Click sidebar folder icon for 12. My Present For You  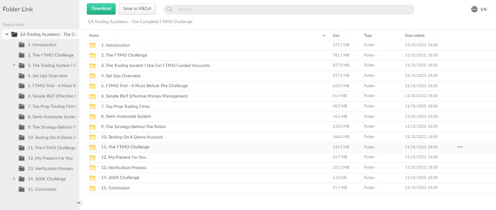(22, 158)
